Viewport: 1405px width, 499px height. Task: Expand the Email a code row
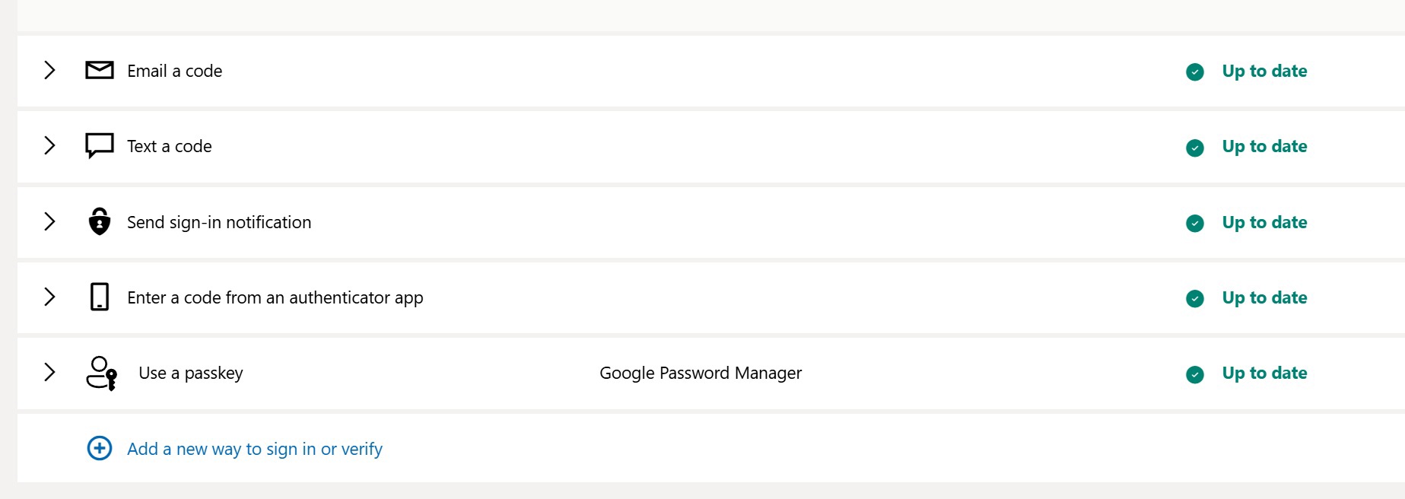[50, 70]
